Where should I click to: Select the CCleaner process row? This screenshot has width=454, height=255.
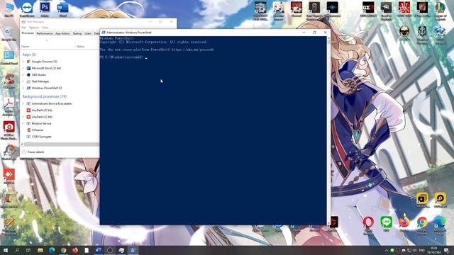pyautogui.click(x=60, y=130)
